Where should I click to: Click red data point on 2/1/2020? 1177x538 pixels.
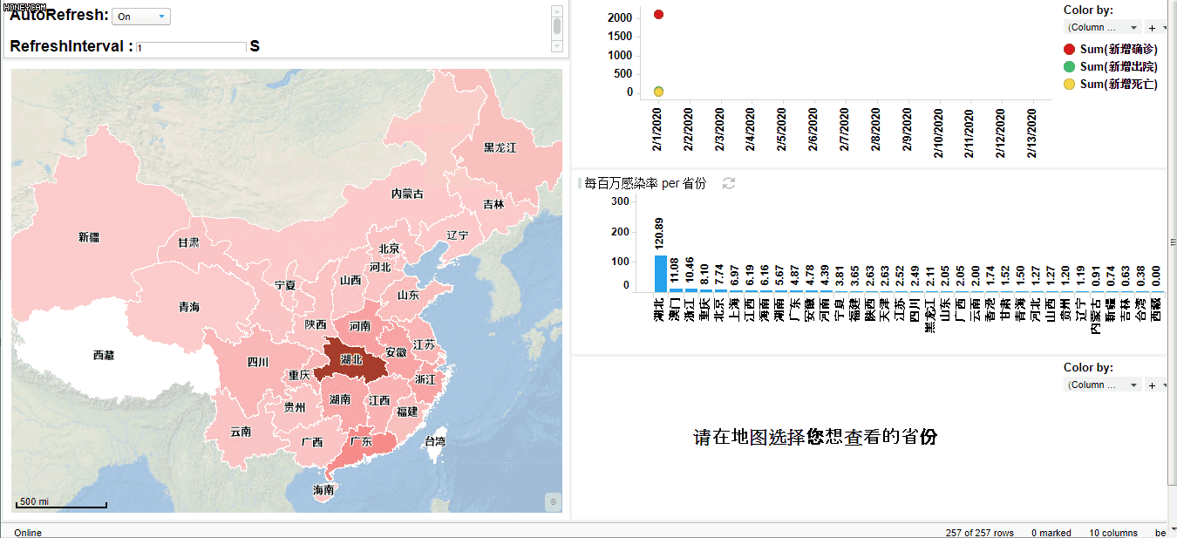[658, 15]
